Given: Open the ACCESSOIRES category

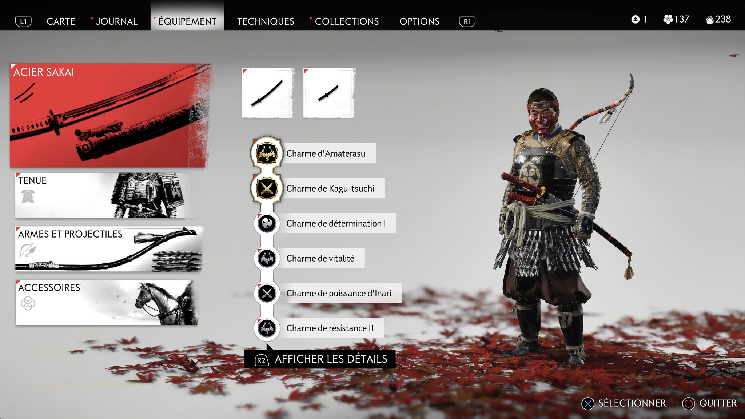Looking at the screenshot, I should click(x=106, y=302).
